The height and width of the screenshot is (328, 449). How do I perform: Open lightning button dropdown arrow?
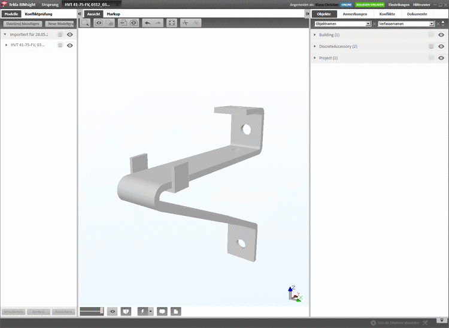point(151,311)
